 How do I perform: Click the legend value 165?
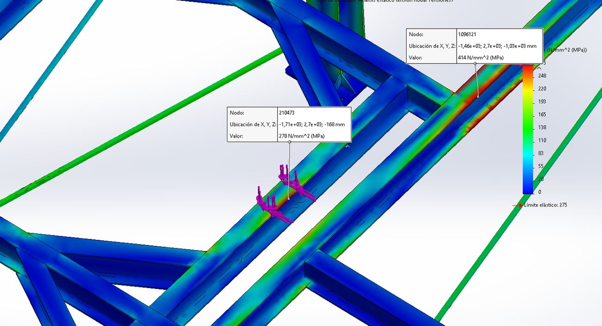(x=542, y=114)
